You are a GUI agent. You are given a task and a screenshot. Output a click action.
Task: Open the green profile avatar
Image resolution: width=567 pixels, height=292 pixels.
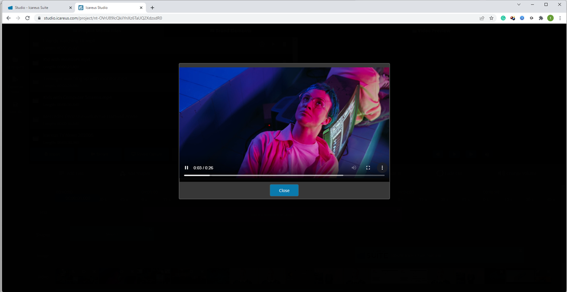click(550, 18)
